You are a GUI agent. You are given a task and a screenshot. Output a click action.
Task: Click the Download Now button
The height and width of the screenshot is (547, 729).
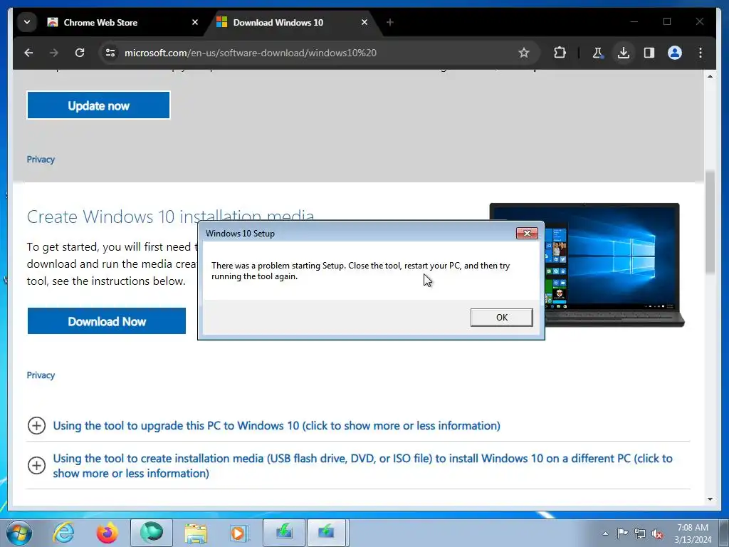(x=107, y=321)
